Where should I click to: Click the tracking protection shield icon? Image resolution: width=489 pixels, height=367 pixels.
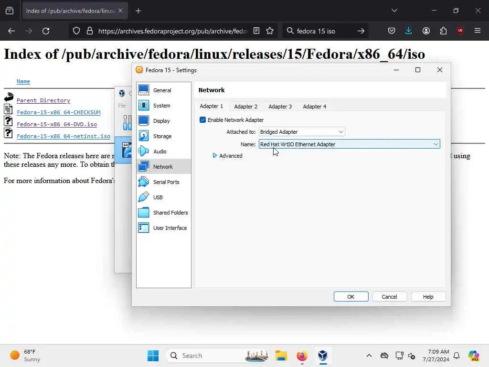(x=76, y=31)
